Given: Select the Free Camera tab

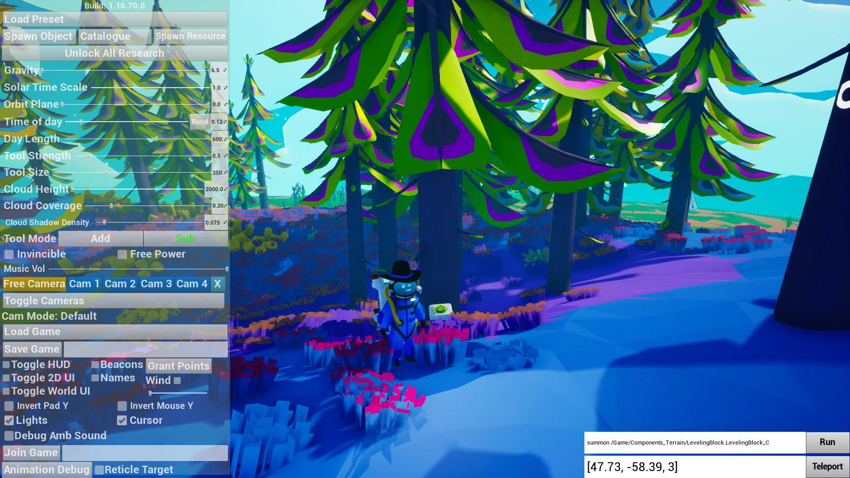Looking at the screenshot, I should [35, 284].
